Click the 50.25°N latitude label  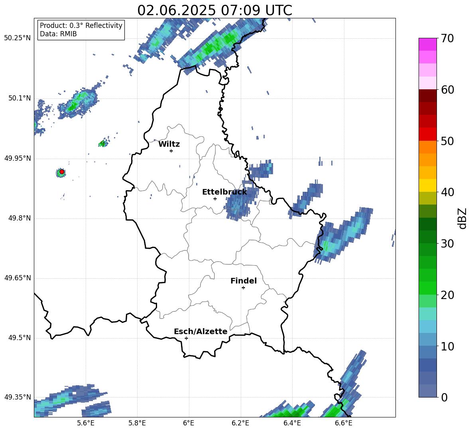pyautogui.click(x=18, y=38)
